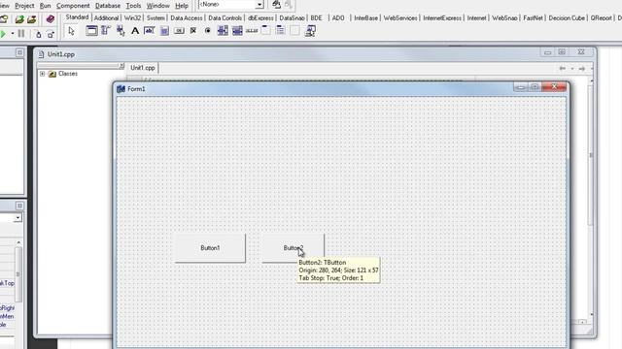Switch to the System palette tab
This screenshot has height=349, width=622.
155,18
